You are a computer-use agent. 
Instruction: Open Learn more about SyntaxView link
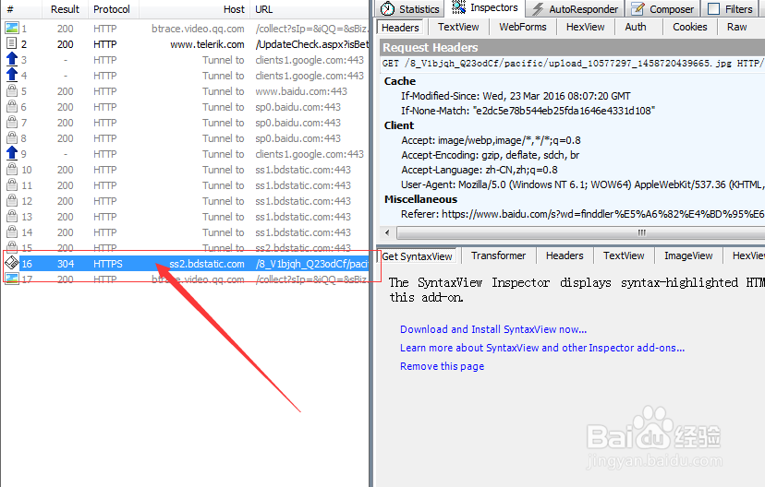[x=542, y=348]
